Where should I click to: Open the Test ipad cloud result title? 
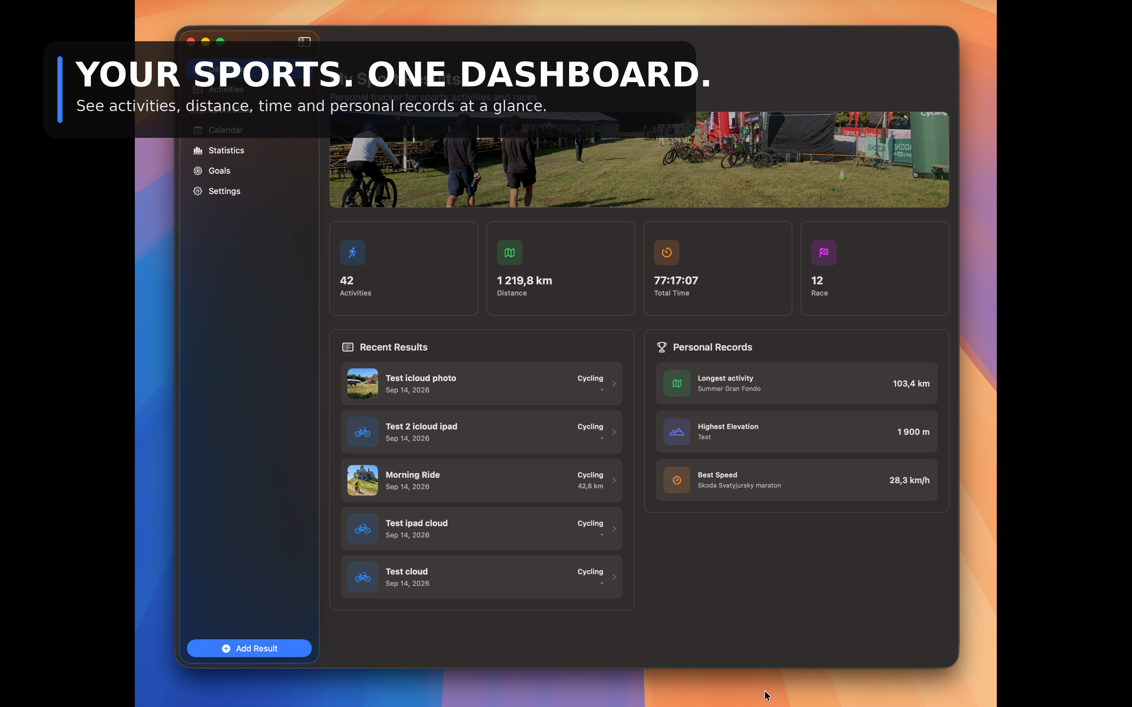416,523
